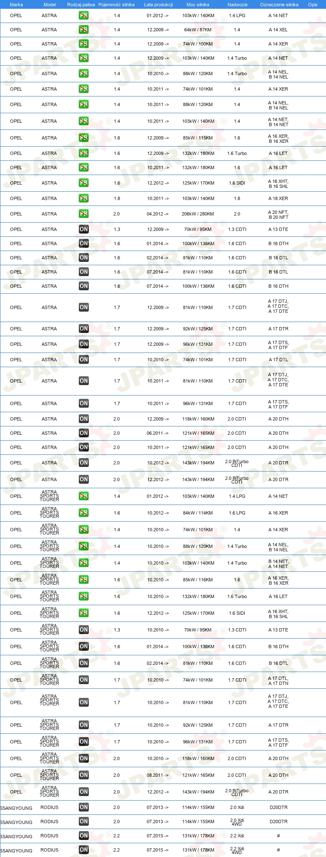Click the 85kW / 116KM power cell
Viewport: 326px width, 857px height.
[198, 580]
